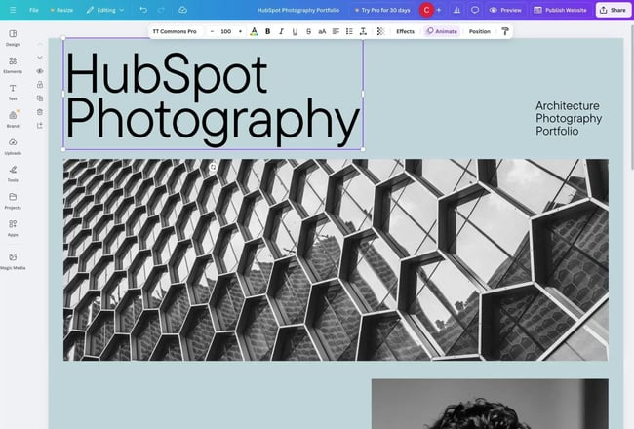The height and width of the screenshot is (429, 634).
Task: Move page up with chevron arrow
Action: (x=40, y=44)
